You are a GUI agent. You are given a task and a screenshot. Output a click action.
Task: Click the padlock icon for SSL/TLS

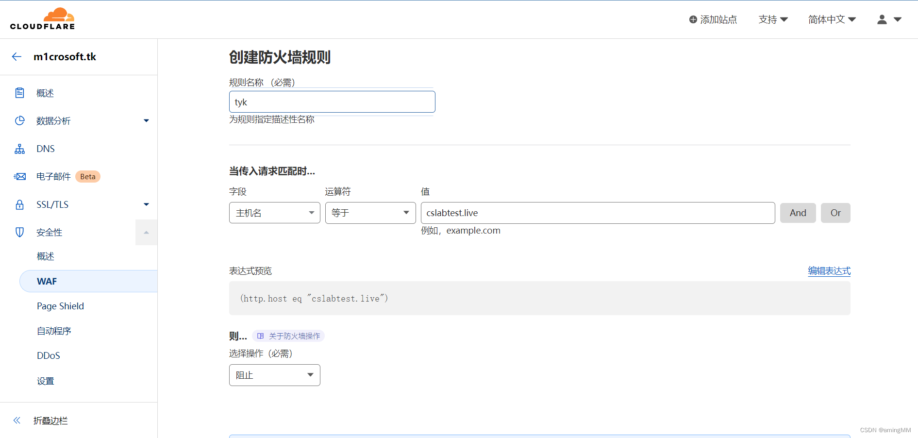click(19, 204)
